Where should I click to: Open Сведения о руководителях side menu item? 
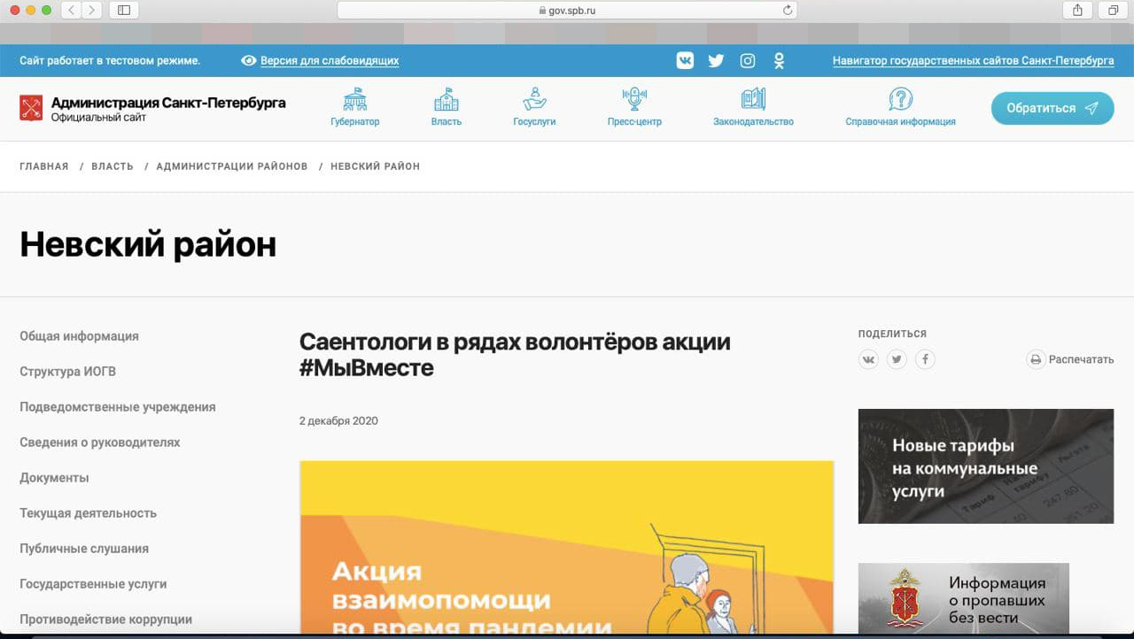click(x=100, y=443)
